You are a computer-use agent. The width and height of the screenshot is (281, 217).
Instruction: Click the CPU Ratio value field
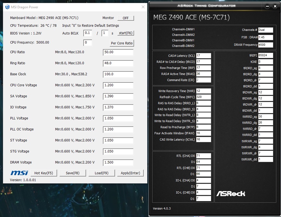tap(118, 52)
